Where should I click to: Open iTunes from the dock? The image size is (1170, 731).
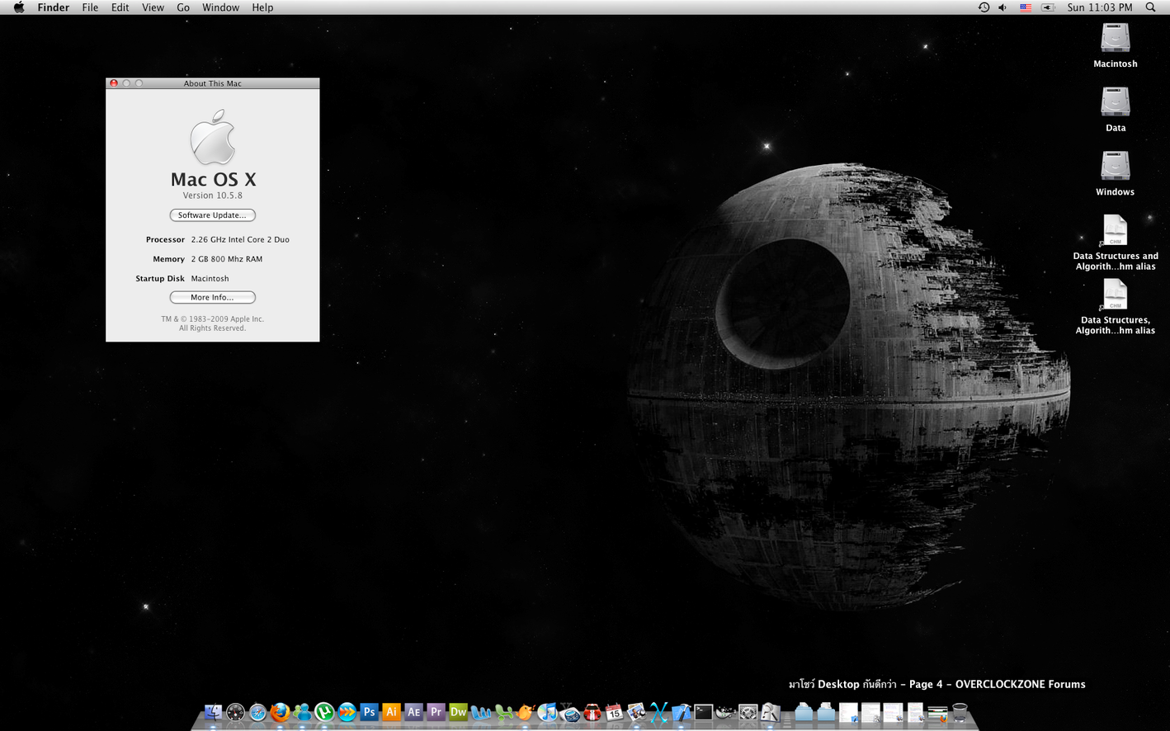point(547,712)
